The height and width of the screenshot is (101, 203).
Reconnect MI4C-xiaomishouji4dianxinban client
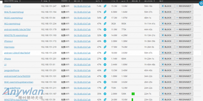click(184, 82)
